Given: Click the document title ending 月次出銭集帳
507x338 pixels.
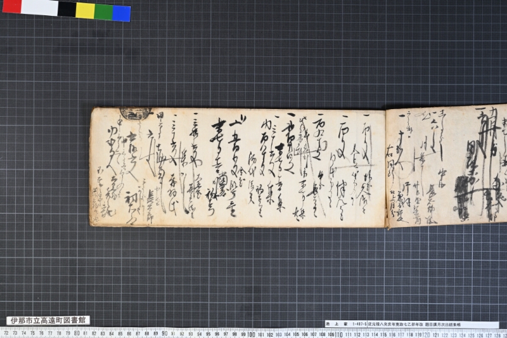Looking at the screenshot, I should 414,324.
